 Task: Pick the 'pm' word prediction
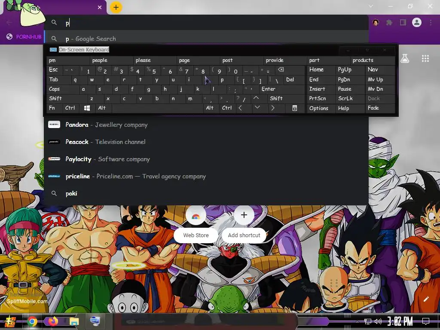[68, 60]
